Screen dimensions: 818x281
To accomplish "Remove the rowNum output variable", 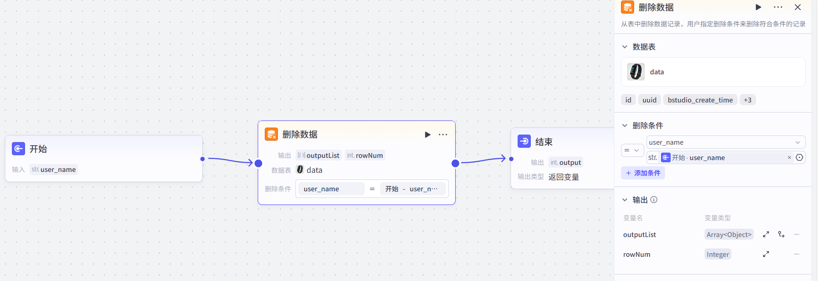I will (x=796, y=254).
